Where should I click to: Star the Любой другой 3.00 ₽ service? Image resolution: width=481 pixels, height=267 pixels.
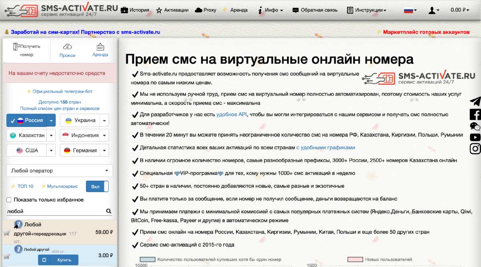6,255
